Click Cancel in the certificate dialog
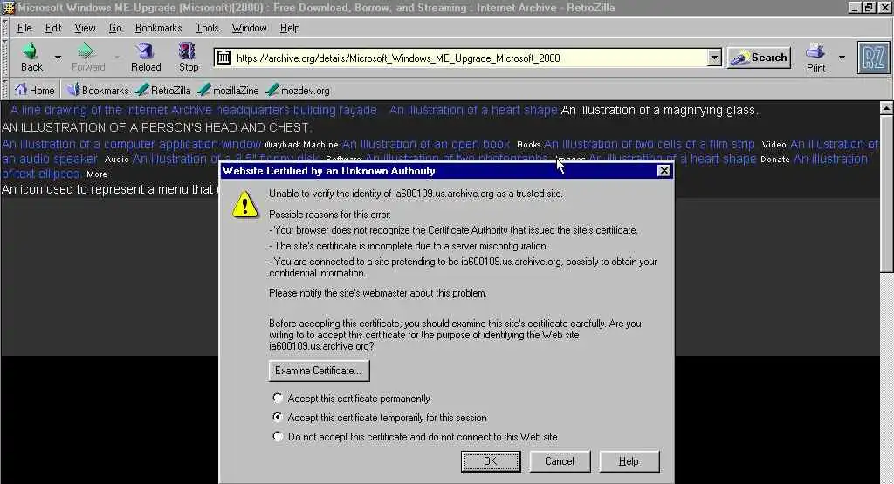 [x=560, y=461]
